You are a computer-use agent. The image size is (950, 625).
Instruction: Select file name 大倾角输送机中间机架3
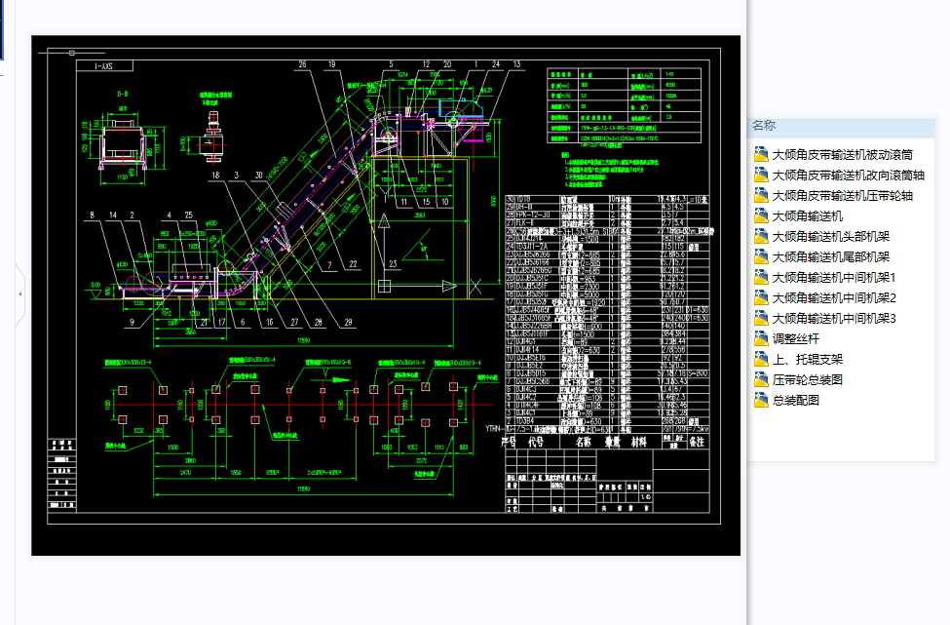click(834, 318)
